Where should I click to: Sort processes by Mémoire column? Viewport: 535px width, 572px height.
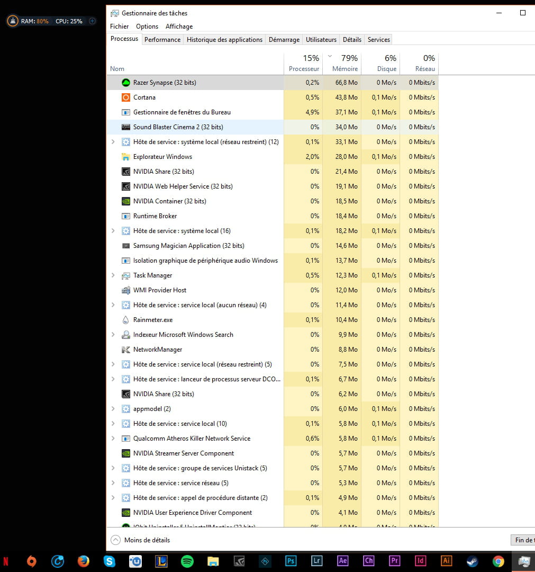coord(342,64)
